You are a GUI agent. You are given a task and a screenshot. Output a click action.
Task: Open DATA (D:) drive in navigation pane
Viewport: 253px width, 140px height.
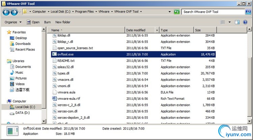tap(20, 113)
